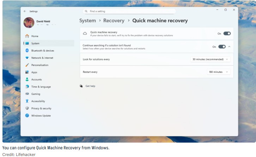
Task: Click the Get help headset icon
Action: pyautogui.click(x=81, y=86)
